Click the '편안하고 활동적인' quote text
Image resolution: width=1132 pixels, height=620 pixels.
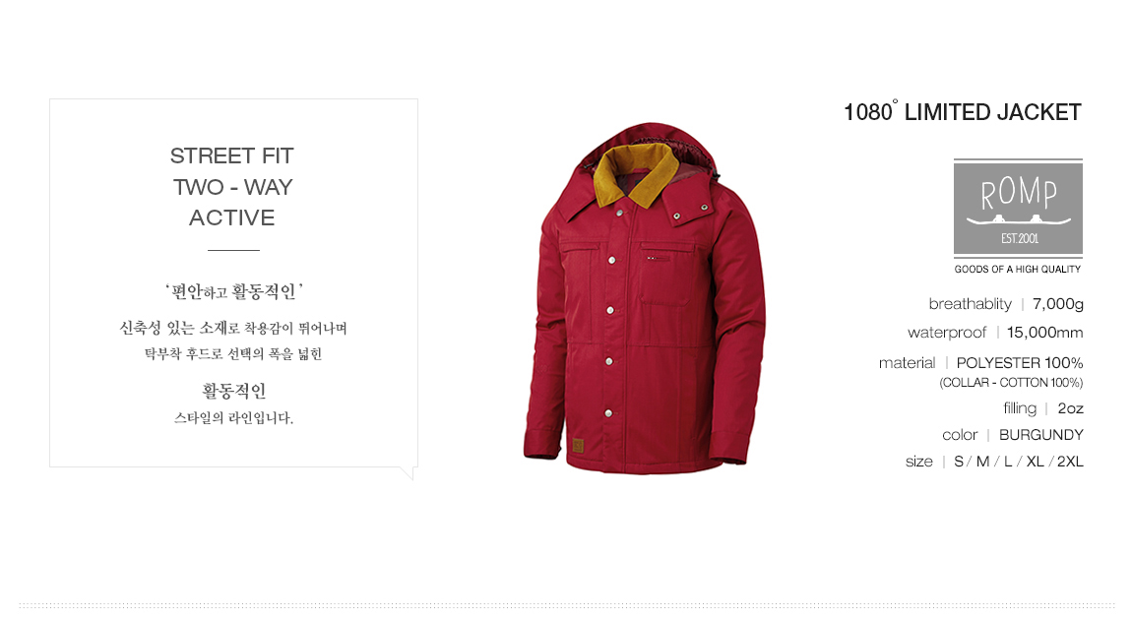pos(233,291)
